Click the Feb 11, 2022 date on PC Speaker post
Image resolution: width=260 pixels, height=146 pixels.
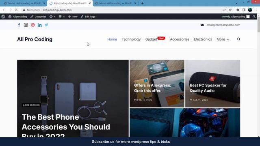(x=199, y=100)
